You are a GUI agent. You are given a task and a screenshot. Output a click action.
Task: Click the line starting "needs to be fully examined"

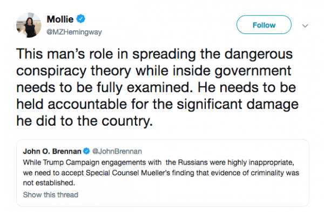point(156,87)
